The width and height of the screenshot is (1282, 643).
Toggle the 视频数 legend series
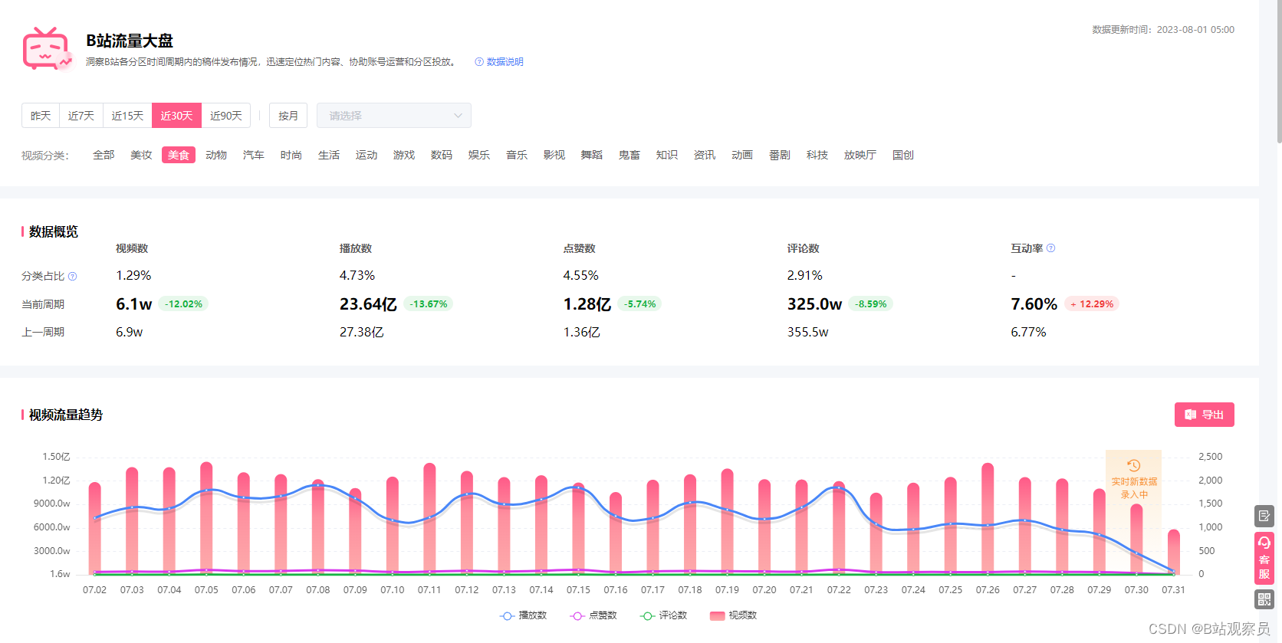[734, 615]
